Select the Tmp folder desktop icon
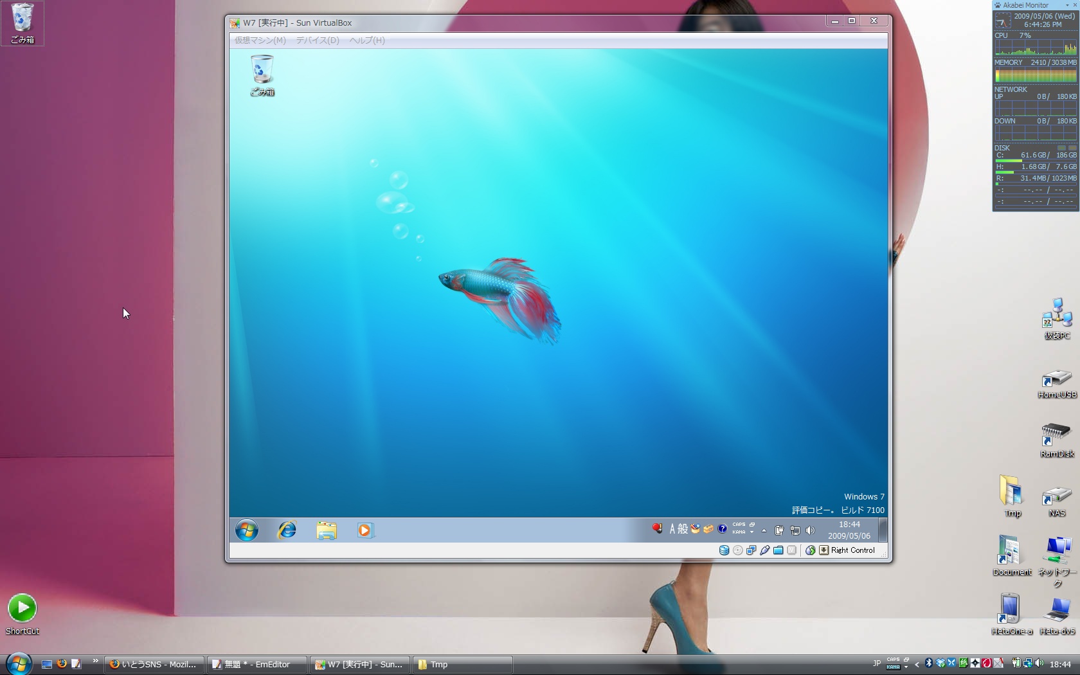The height and width of the screenshot is (675, 1080). pos(1012,496)
